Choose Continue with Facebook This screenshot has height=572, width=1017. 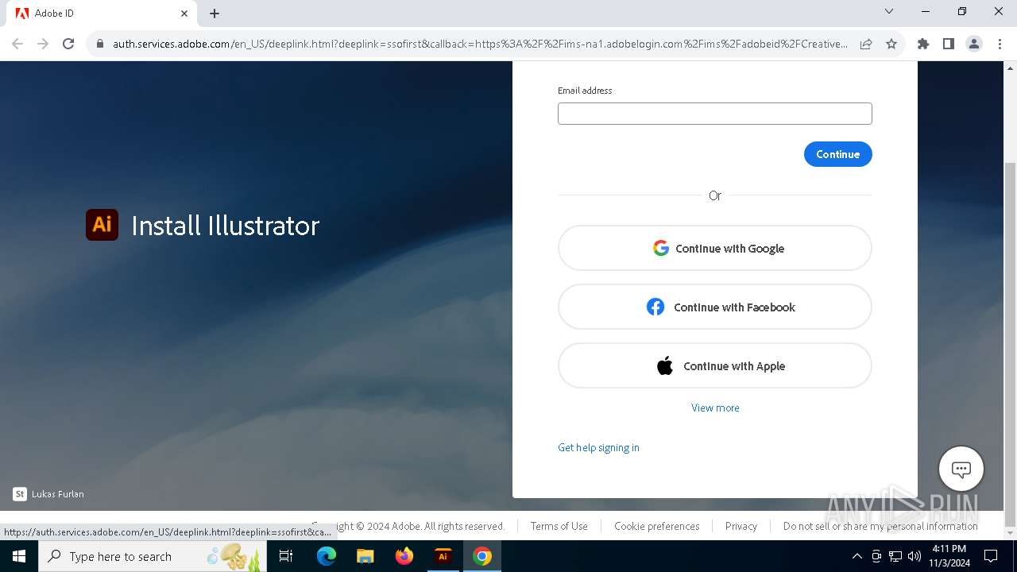click(x=715, y=307)
